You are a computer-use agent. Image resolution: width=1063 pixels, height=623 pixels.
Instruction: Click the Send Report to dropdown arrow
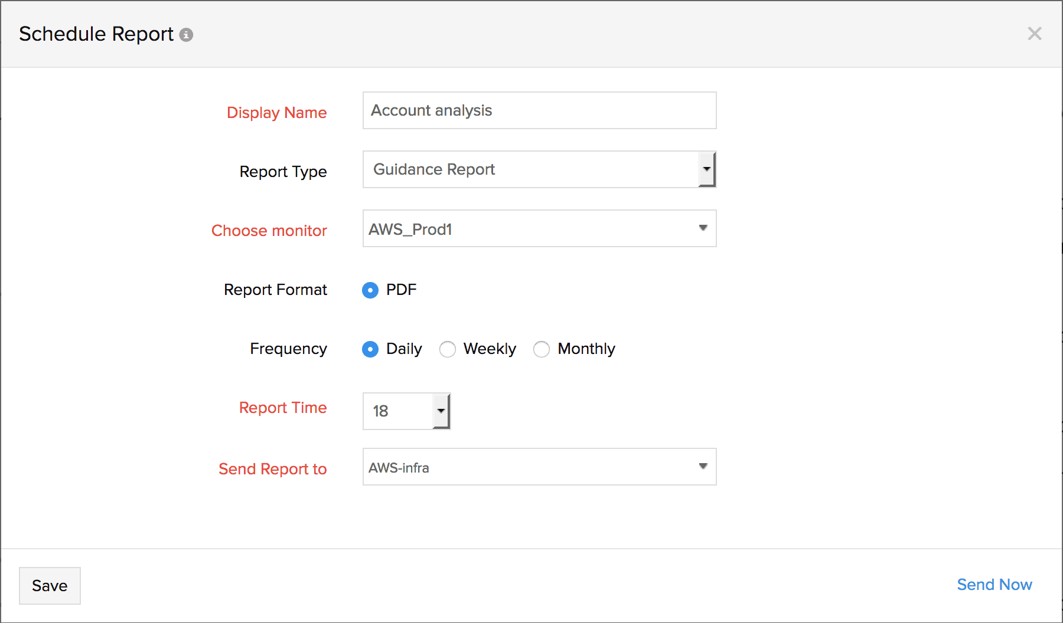pos(703,467)
